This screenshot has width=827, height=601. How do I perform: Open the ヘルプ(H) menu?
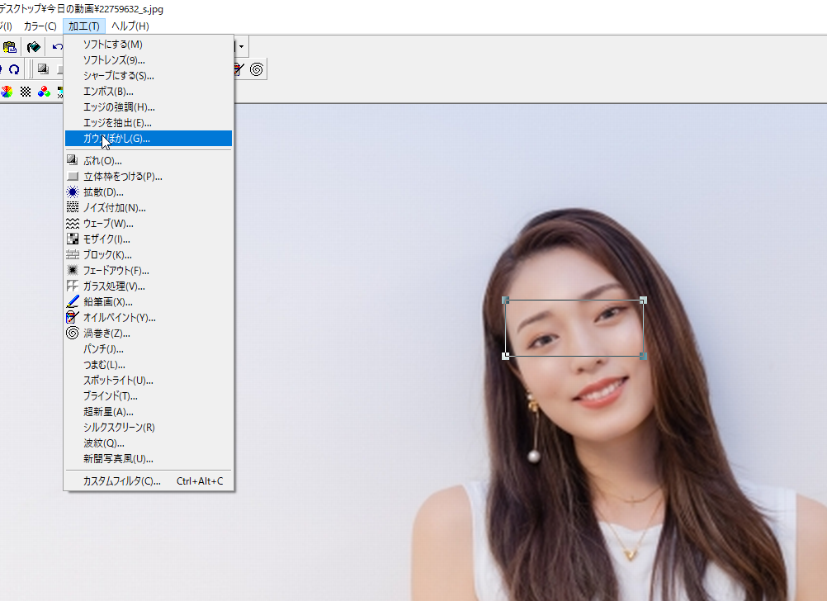point(130,26)
